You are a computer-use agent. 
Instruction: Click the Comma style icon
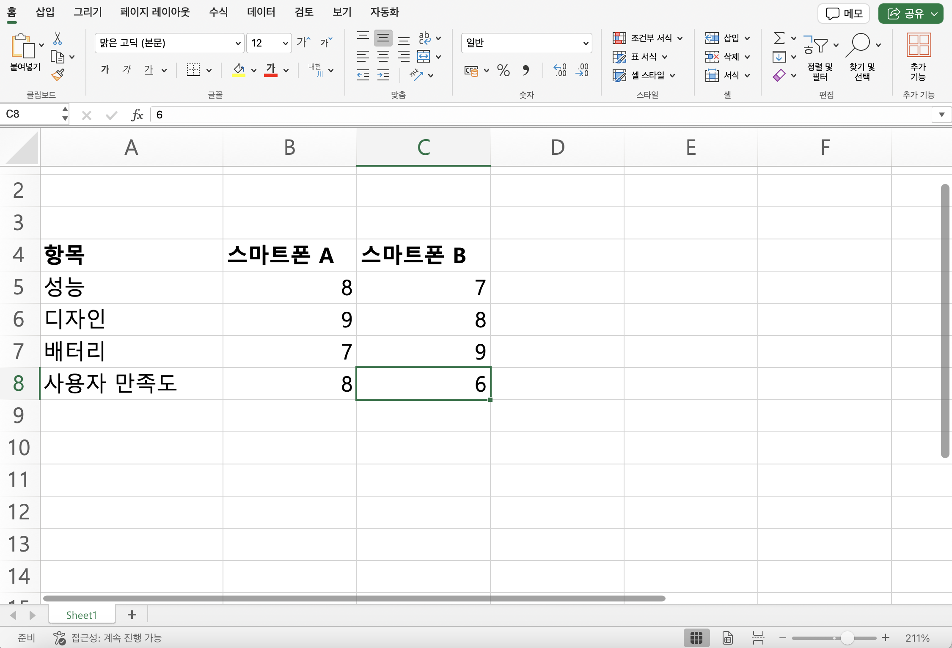(526, 70)
